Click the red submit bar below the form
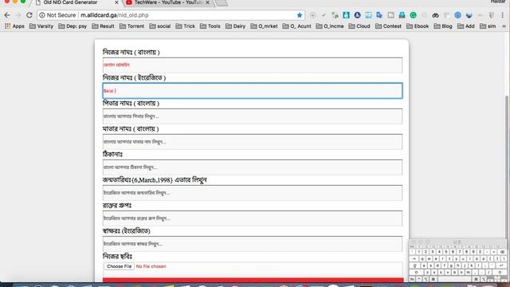Image resolution: width=510 pixels, height=287 pixels. [x=253, y=280]
